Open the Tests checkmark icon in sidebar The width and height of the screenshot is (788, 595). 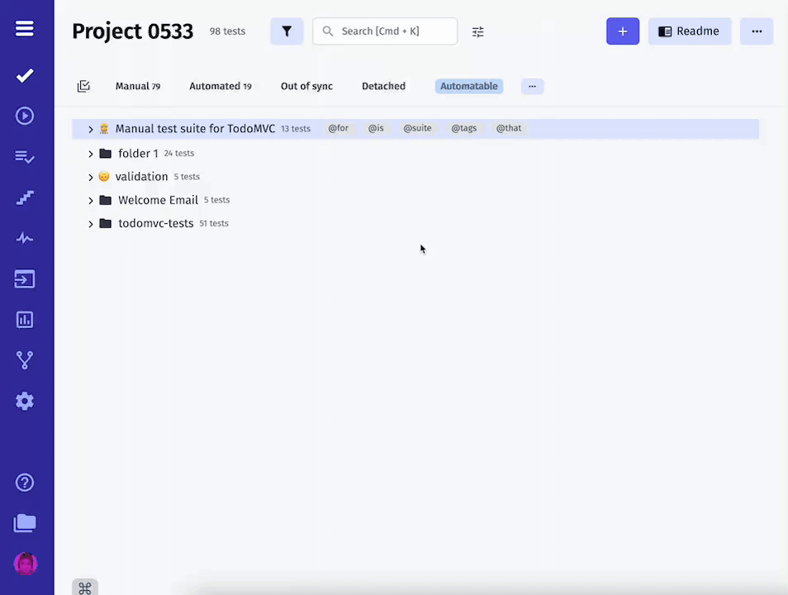tap(25, 75)
